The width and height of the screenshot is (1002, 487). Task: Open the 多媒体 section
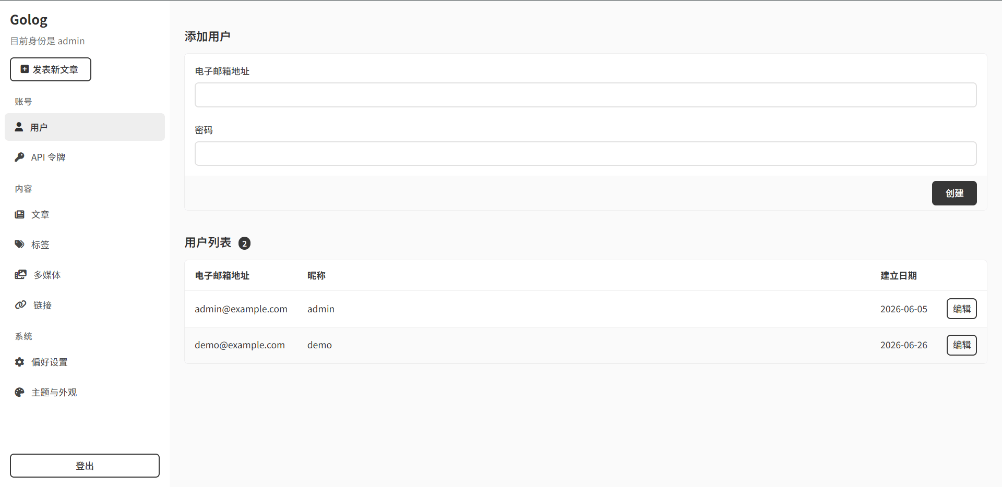[85, 274]
